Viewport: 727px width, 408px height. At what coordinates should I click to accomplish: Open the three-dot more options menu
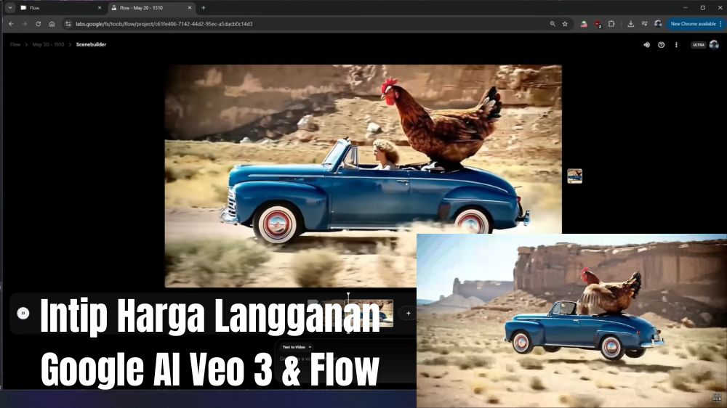tap(676, 44)
